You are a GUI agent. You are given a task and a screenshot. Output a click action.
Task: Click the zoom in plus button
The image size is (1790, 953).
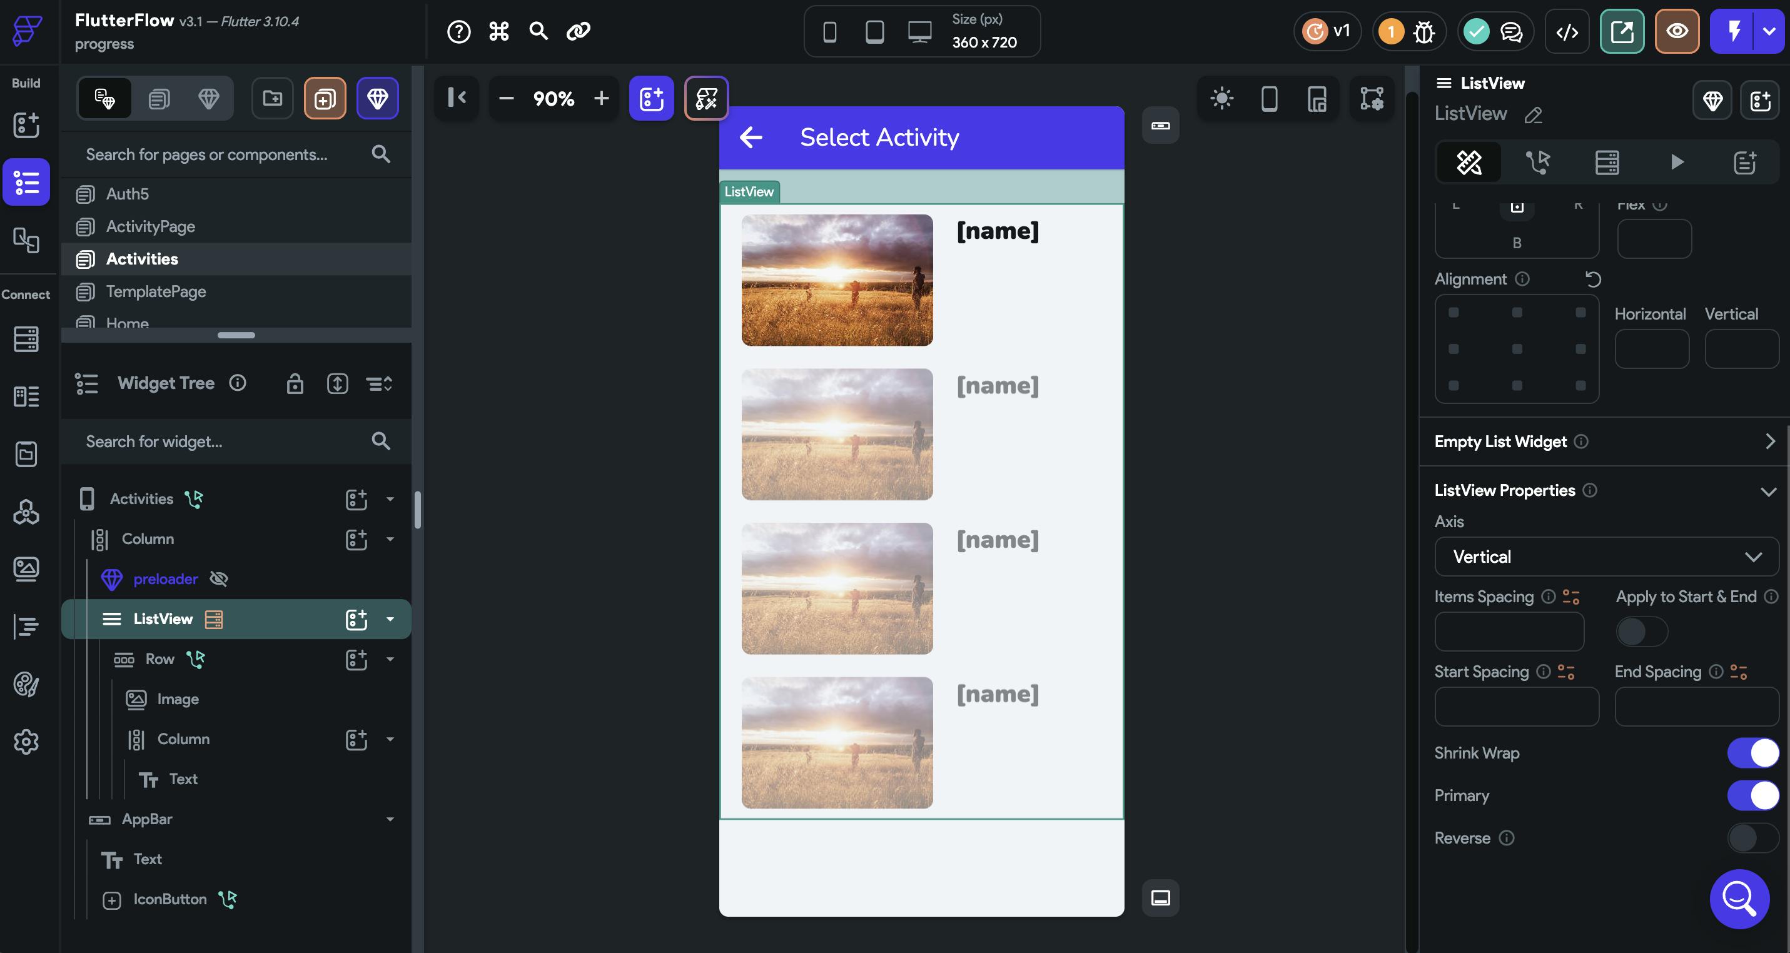coord(601,99)
